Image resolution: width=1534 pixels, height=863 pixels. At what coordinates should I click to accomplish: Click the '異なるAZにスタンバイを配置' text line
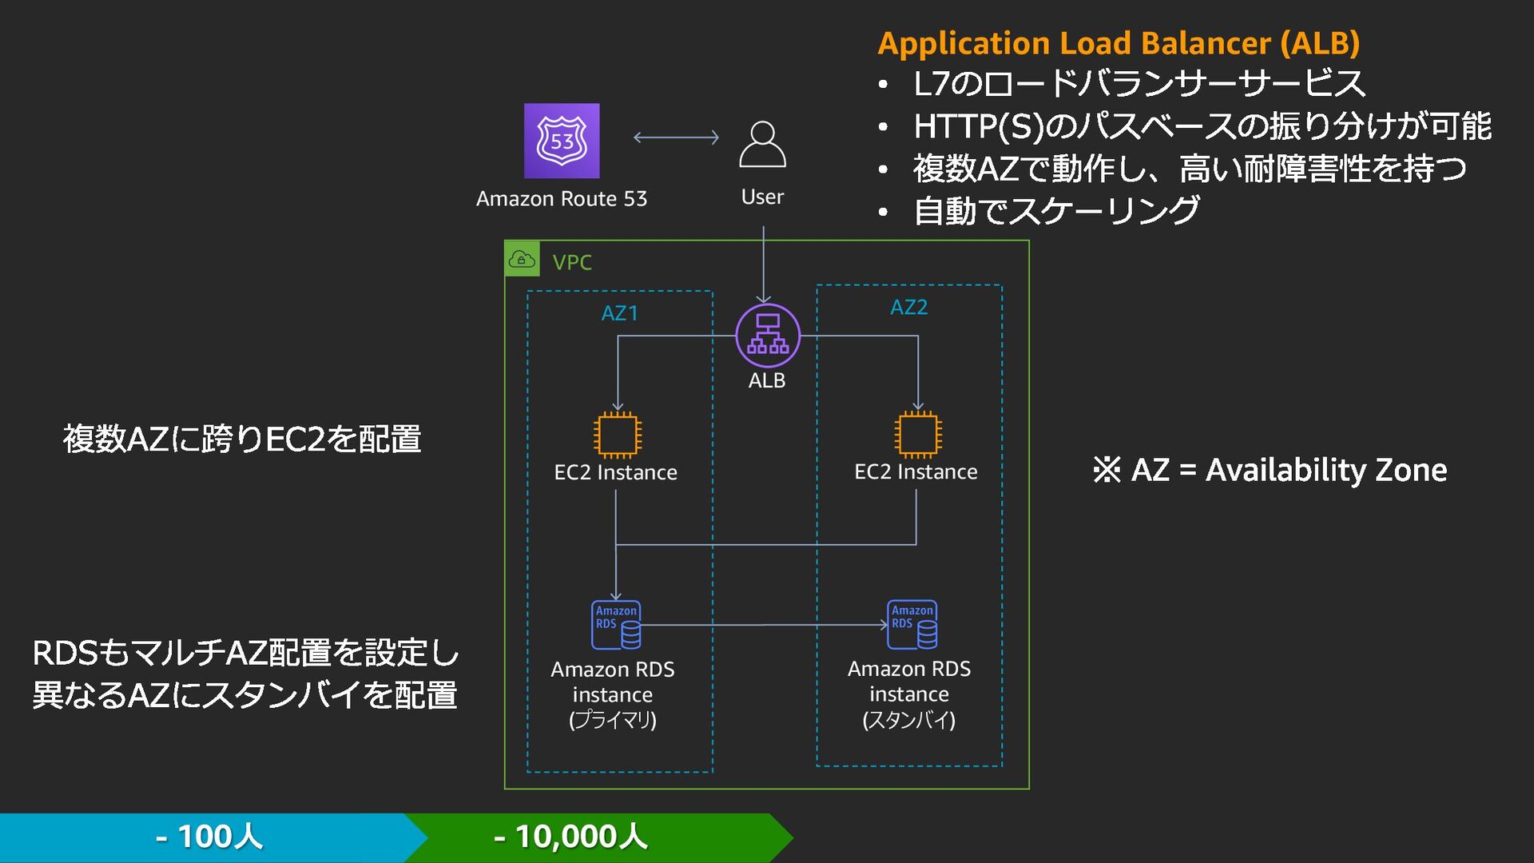(245, 695)
